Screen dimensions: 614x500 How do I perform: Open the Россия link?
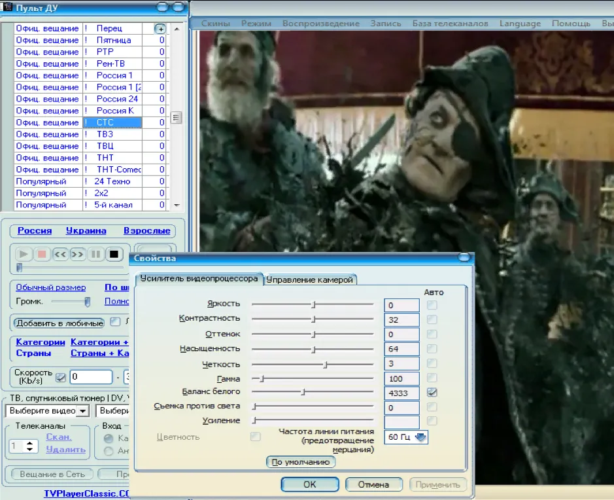[35, 231]
